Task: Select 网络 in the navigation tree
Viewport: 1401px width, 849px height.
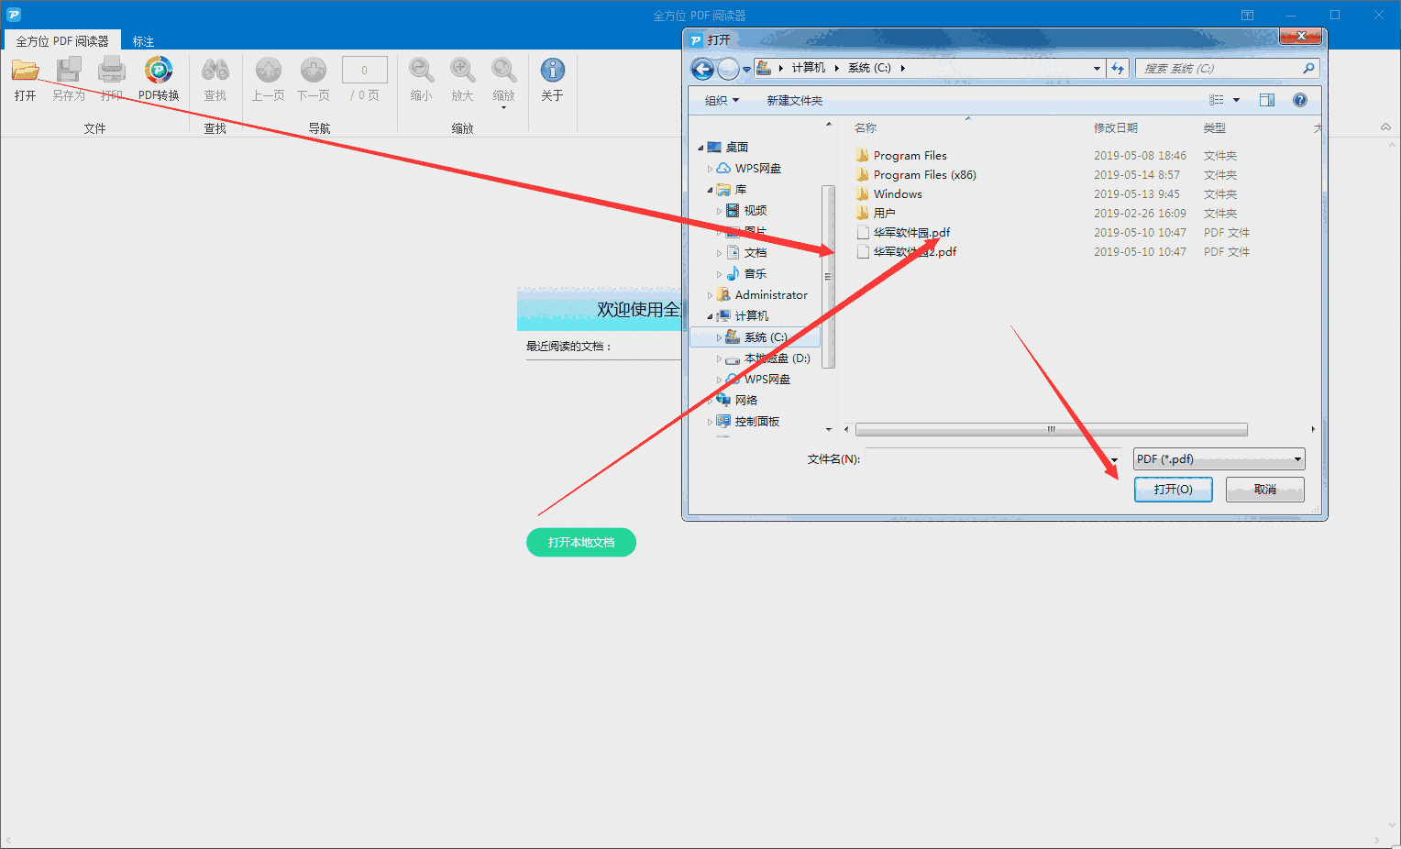Action: 746,401
